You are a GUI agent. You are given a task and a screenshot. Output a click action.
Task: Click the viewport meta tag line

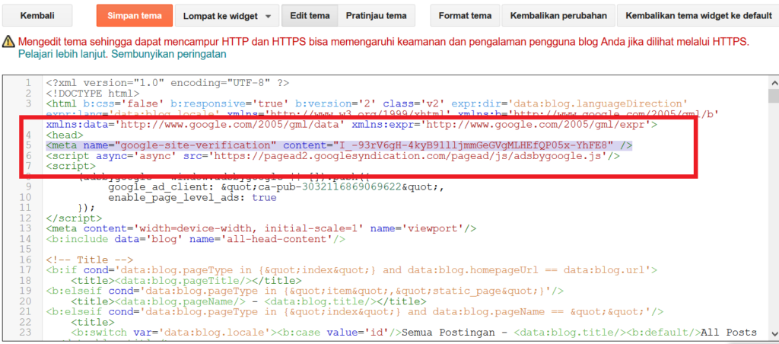[x=262, y=228]
